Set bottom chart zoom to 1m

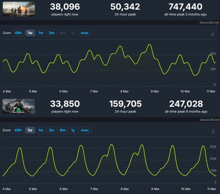pos(41,130)
